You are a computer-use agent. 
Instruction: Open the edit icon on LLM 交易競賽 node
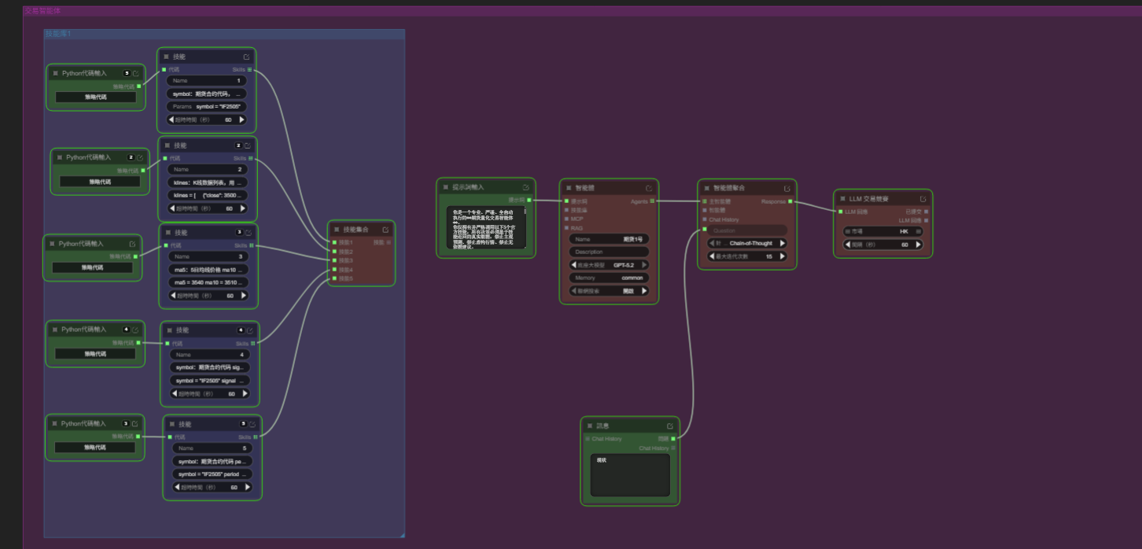pos(923,199)
